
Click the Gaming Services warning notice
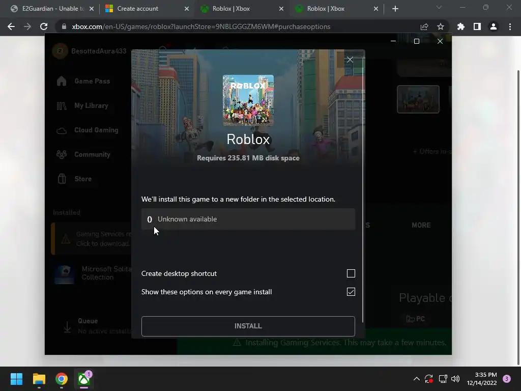[x=92, y=239]
